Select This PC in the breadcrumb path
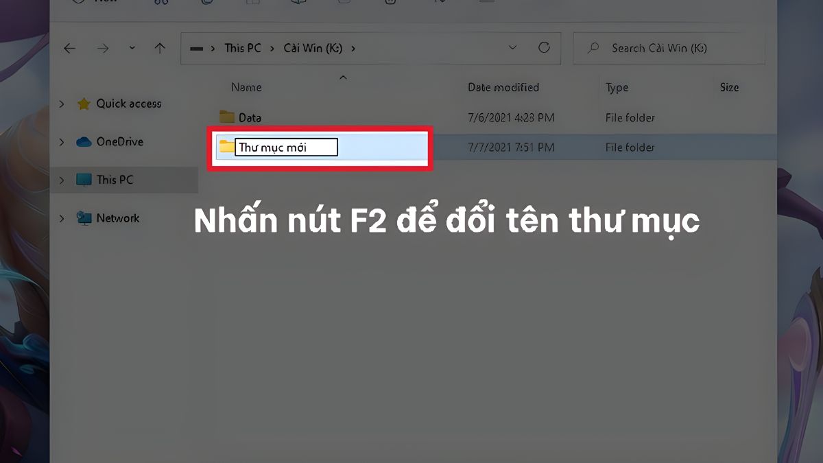This screenshot has height=463, width=823. coord(243,48)
